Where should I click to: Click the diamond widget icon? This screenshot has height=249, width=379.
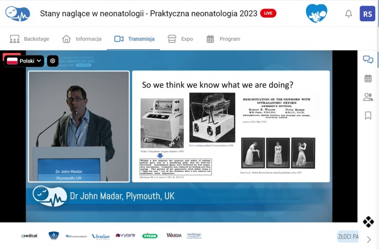[x=368, y=222]
